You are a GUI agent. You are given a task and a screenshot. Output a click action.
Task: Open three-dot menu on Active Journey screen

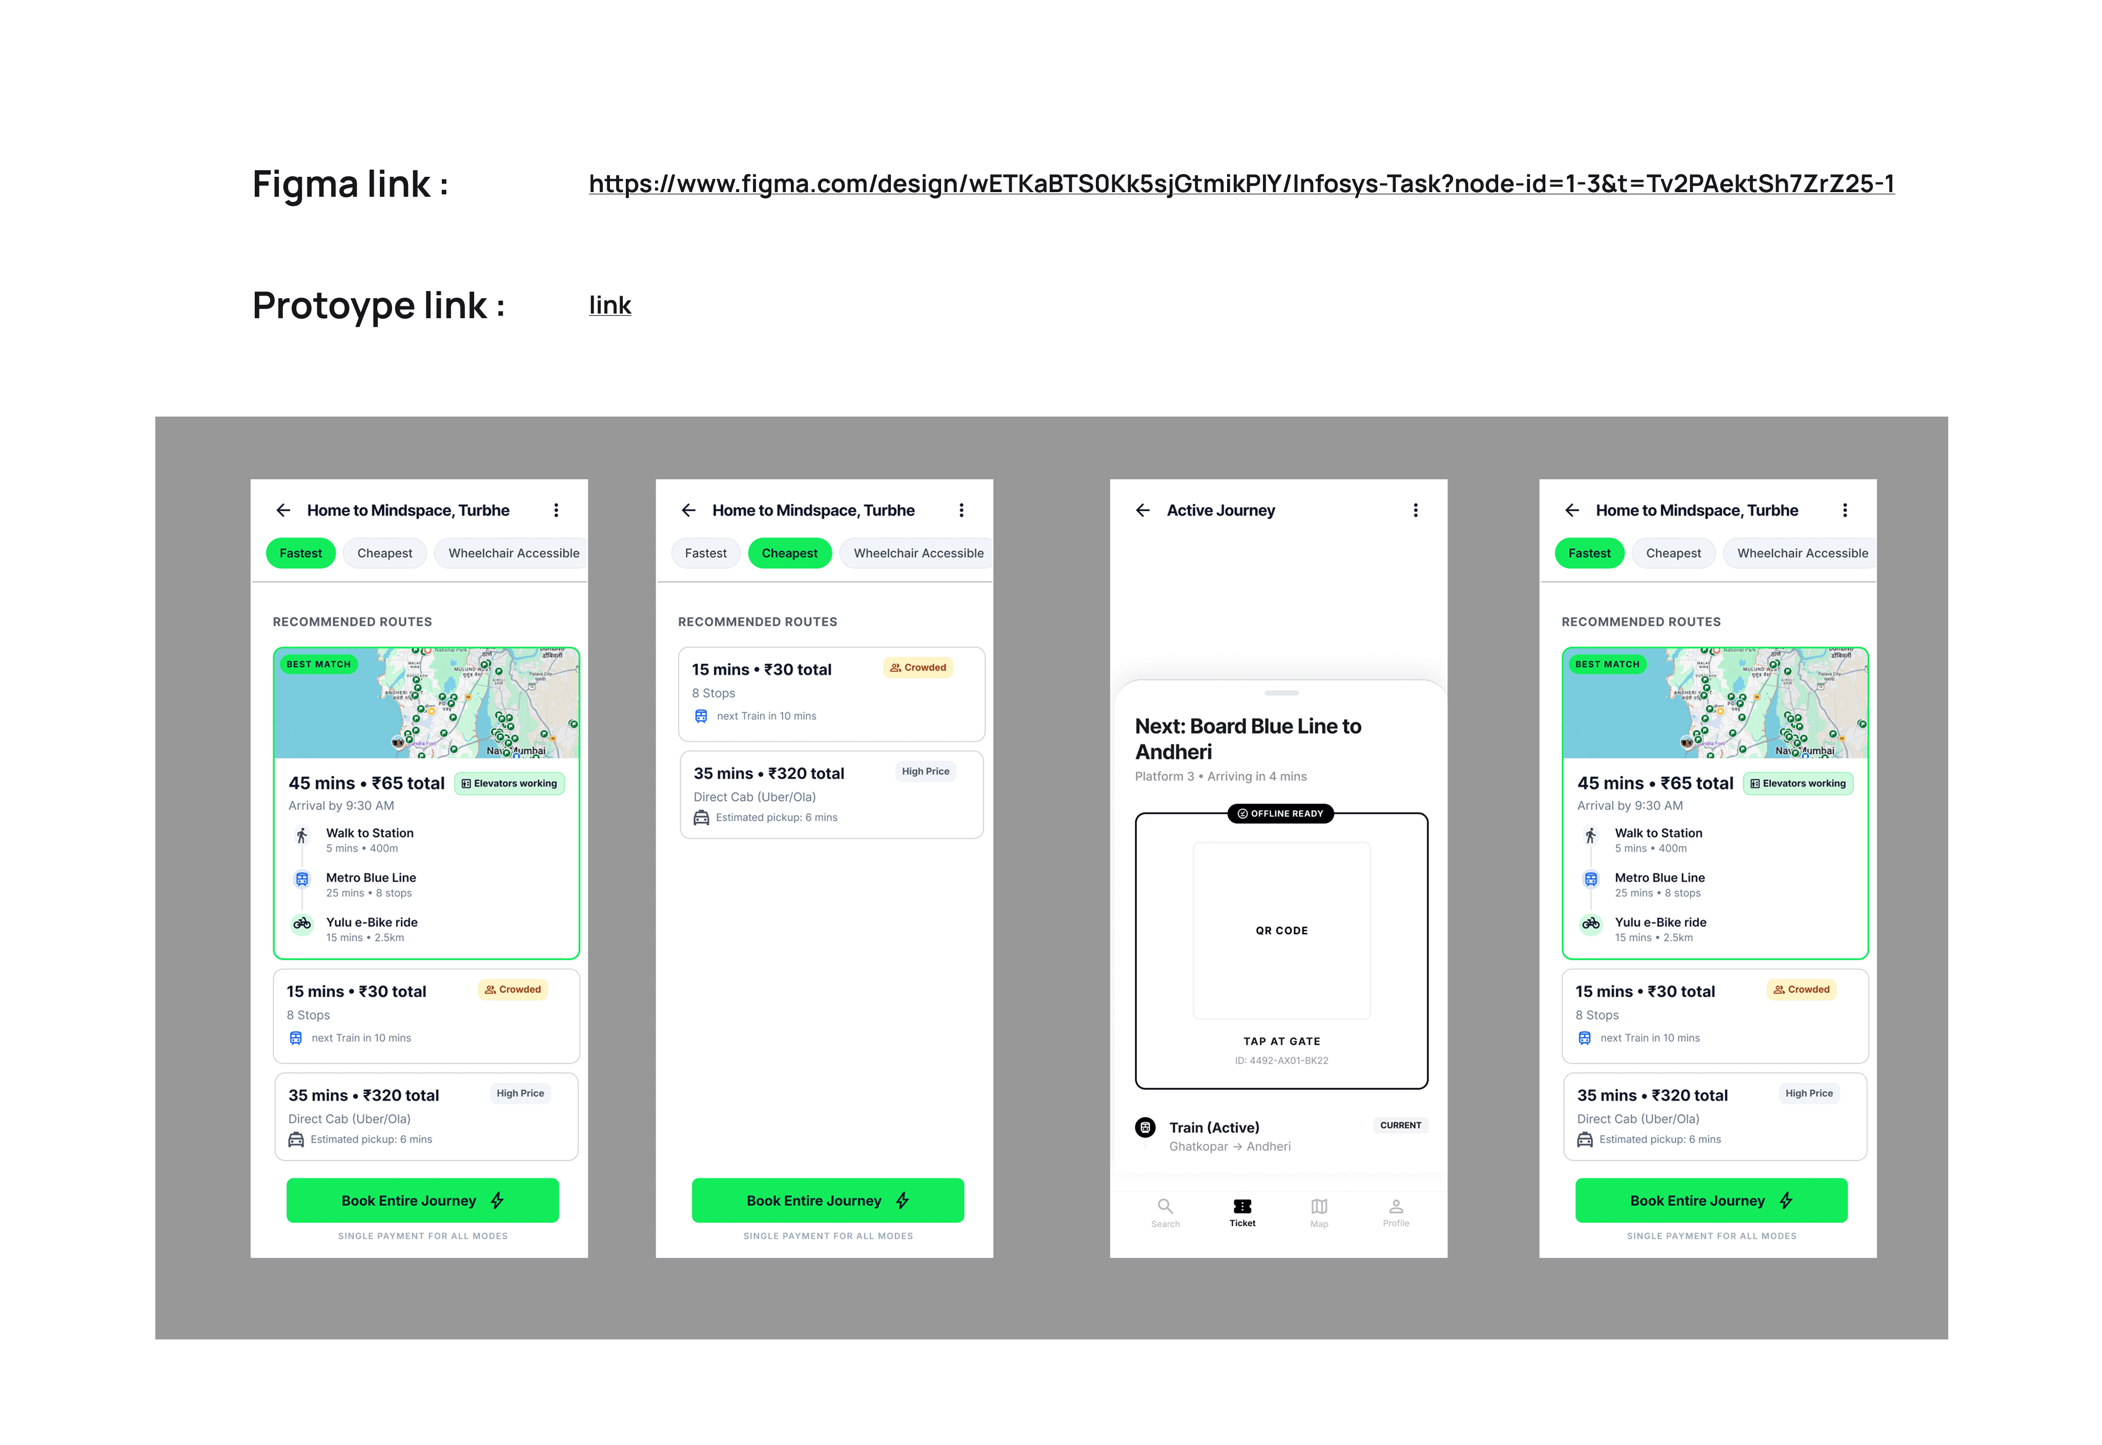point(1415,511)
